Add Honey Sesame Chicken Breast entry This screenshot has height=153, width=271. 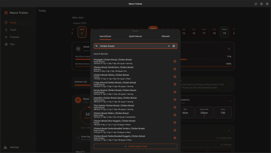(x=175, y=92)
